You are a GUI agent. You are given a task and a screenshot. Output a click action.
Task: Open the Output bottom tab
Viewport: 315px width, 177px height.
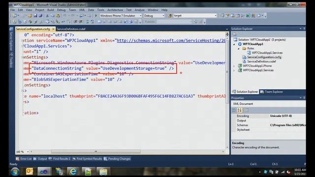point(40,159)
